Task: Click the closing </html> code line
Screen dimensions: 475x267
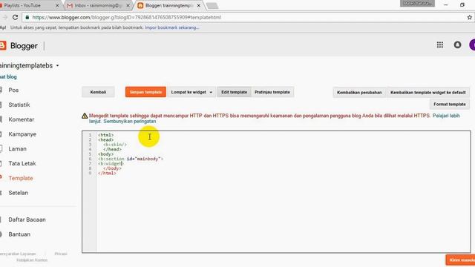Action: (107, 173)
